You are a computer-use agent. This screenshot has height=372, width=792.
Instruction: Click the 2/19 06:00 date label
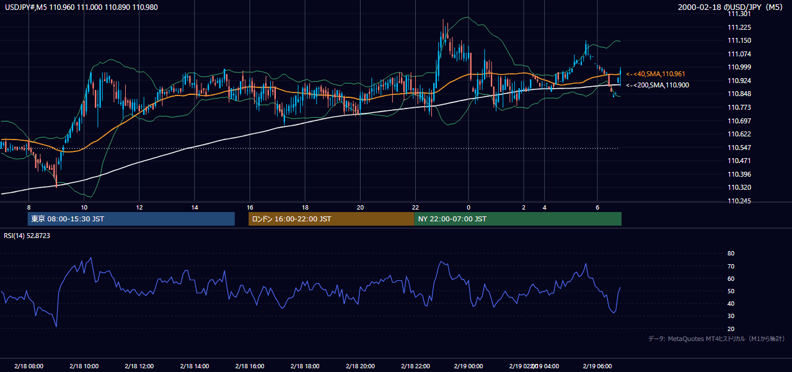[x=597, y=366]
